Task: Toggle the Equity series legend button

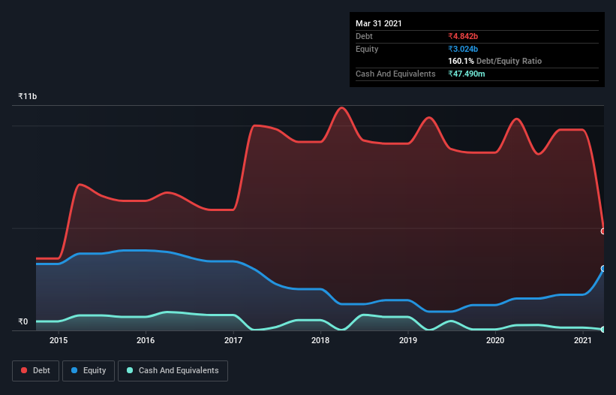Action: pyautogui.click(x=89, y=371)
